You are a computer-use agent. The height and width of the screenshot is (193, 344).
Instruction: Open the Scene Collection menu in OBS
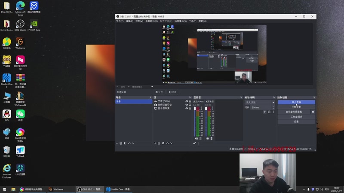click(x=181, y=21)
